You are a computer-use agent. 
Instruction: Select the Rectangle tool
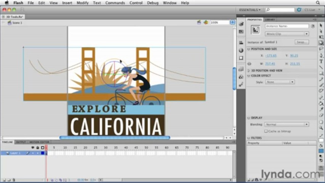coord(321,73)
